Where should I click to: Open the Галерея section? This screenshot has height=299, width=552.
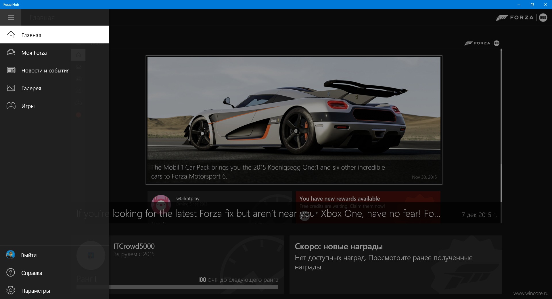point(55,88)
